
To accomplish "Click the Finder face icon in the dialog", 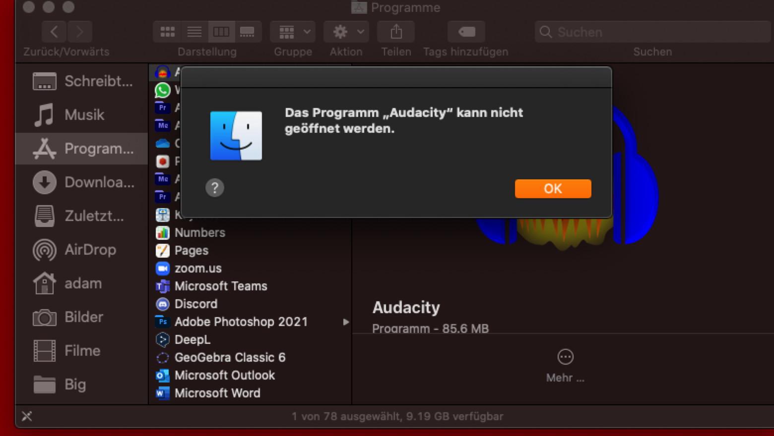I will (236, 136).
